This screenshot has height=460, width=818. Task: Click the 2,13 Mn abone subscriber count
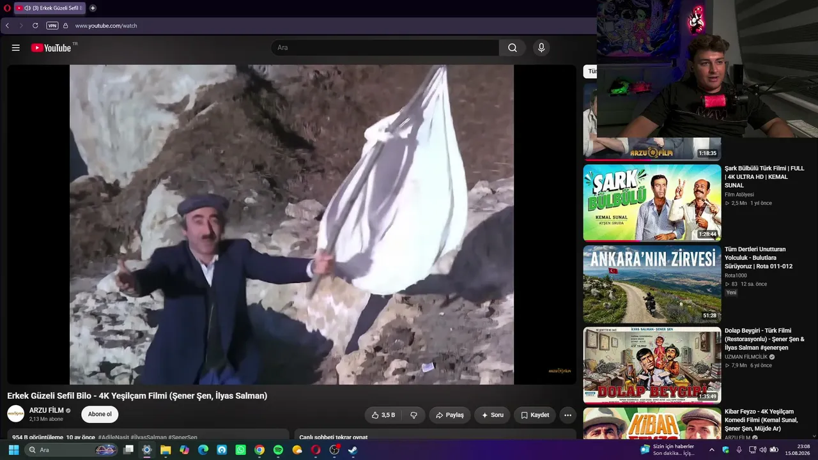click(x=46, y=419)
